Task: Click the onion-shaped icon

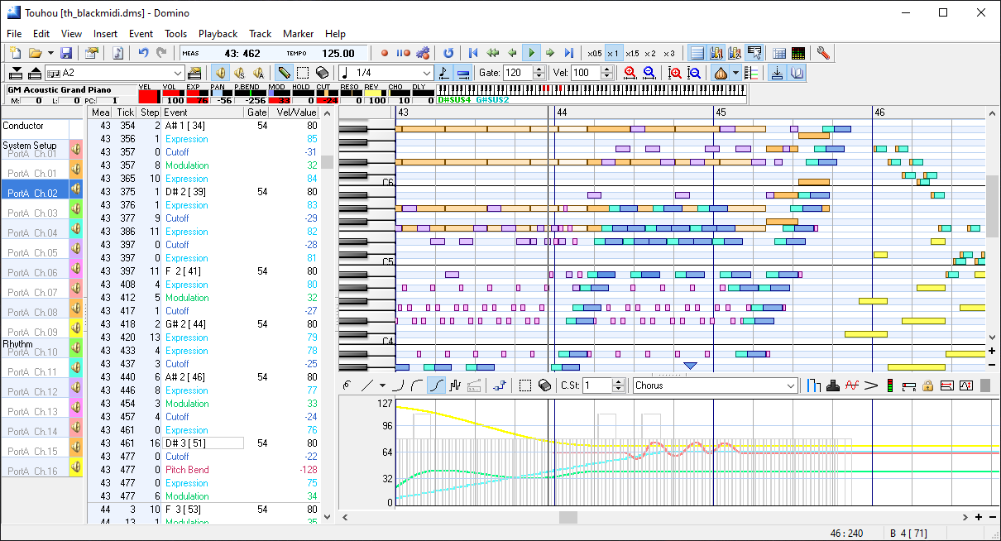Action: click(x=721, y=73)
